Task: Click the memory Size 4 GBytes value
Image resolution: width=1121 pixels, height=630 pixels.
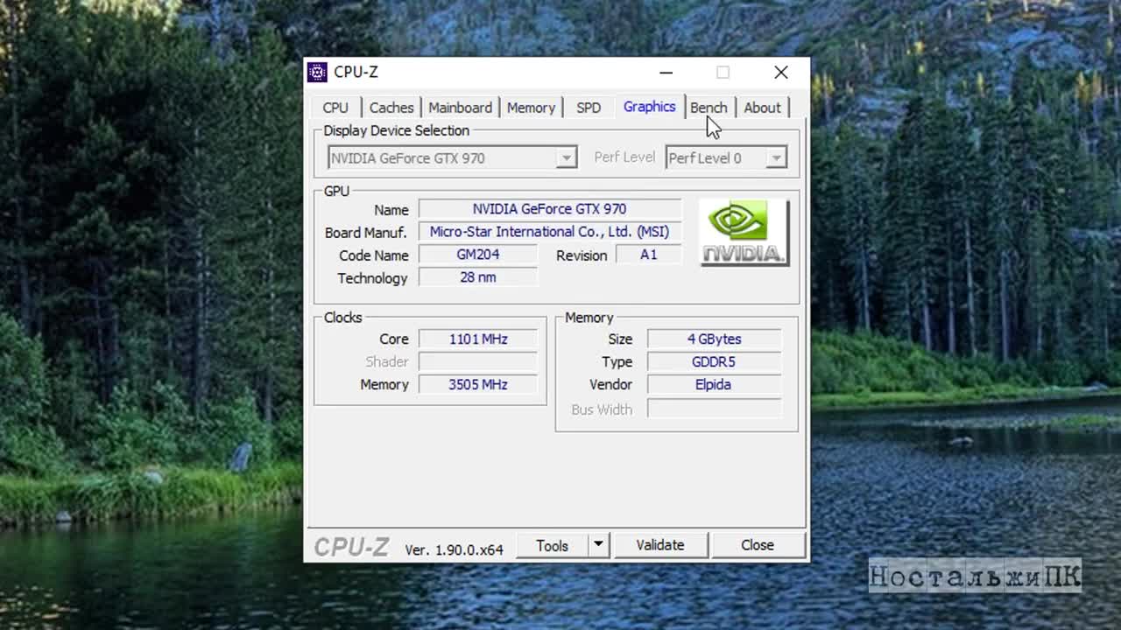Action: 714,339
